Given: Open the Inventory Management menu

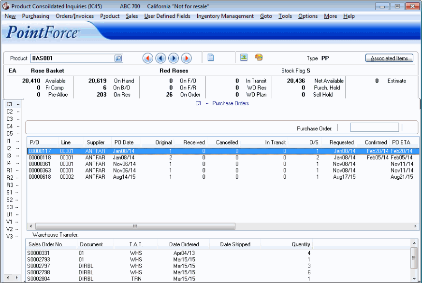Looking at the screenshot, I should [x=225, y=16].
